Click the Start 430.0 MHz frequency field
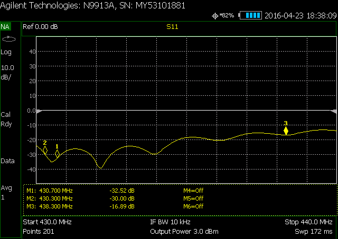 pos(47,222)
